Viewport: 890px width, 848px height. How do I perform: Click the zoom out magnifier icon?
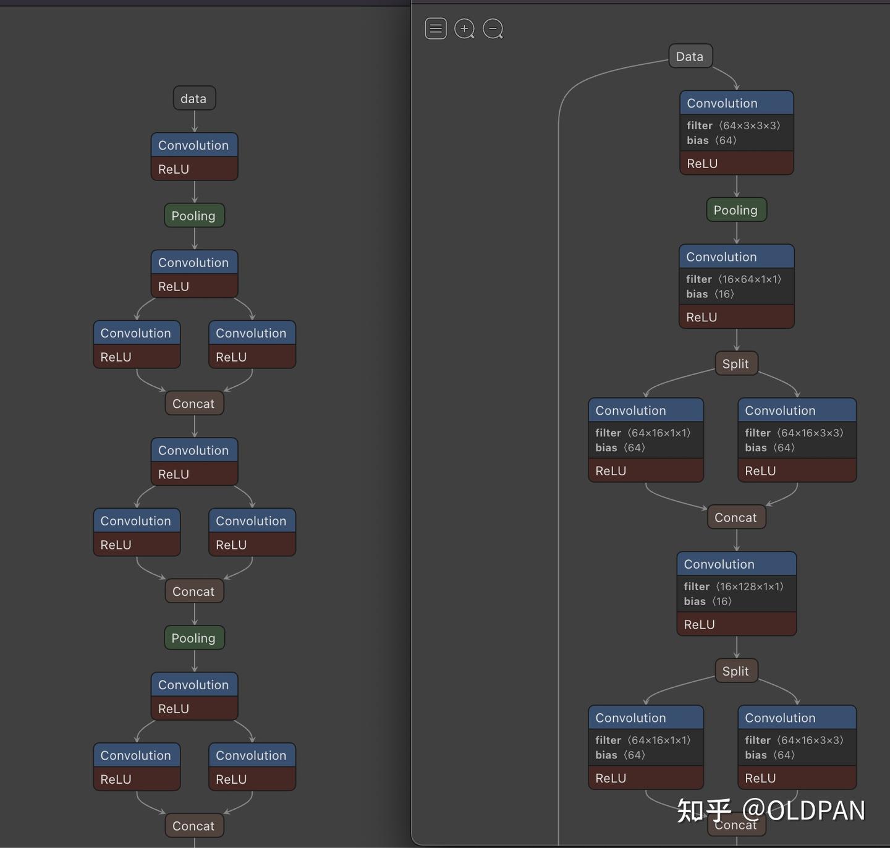[x=493, y=28]
